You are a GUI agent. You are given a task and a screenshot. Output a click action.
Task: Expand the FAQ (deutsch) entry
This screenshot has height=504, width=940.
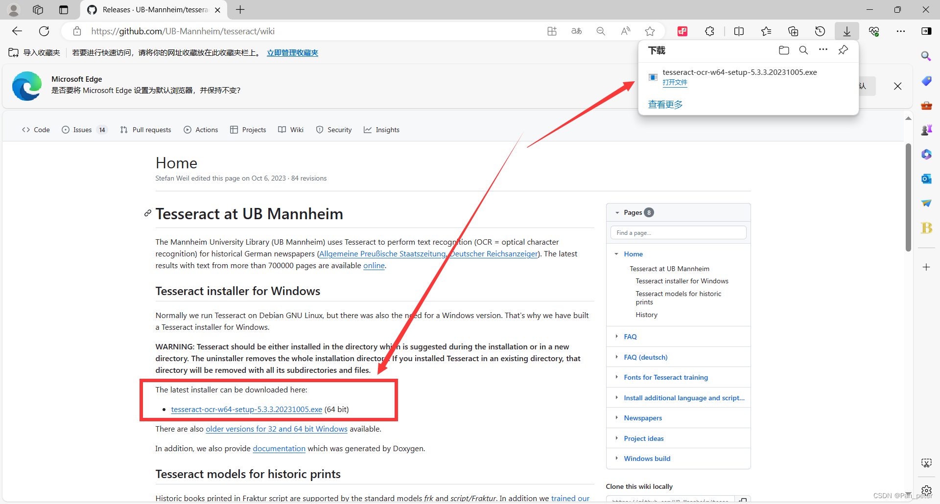tap(616, 357)
